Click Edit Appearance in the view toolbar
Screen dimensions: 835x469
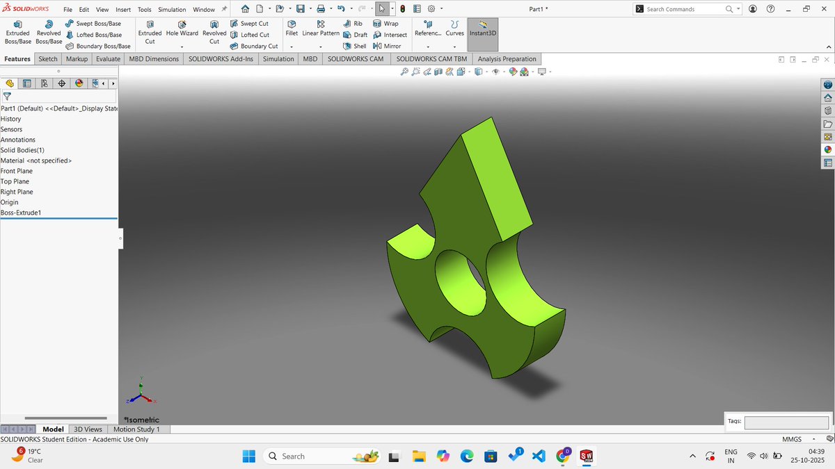coord(513,72)
